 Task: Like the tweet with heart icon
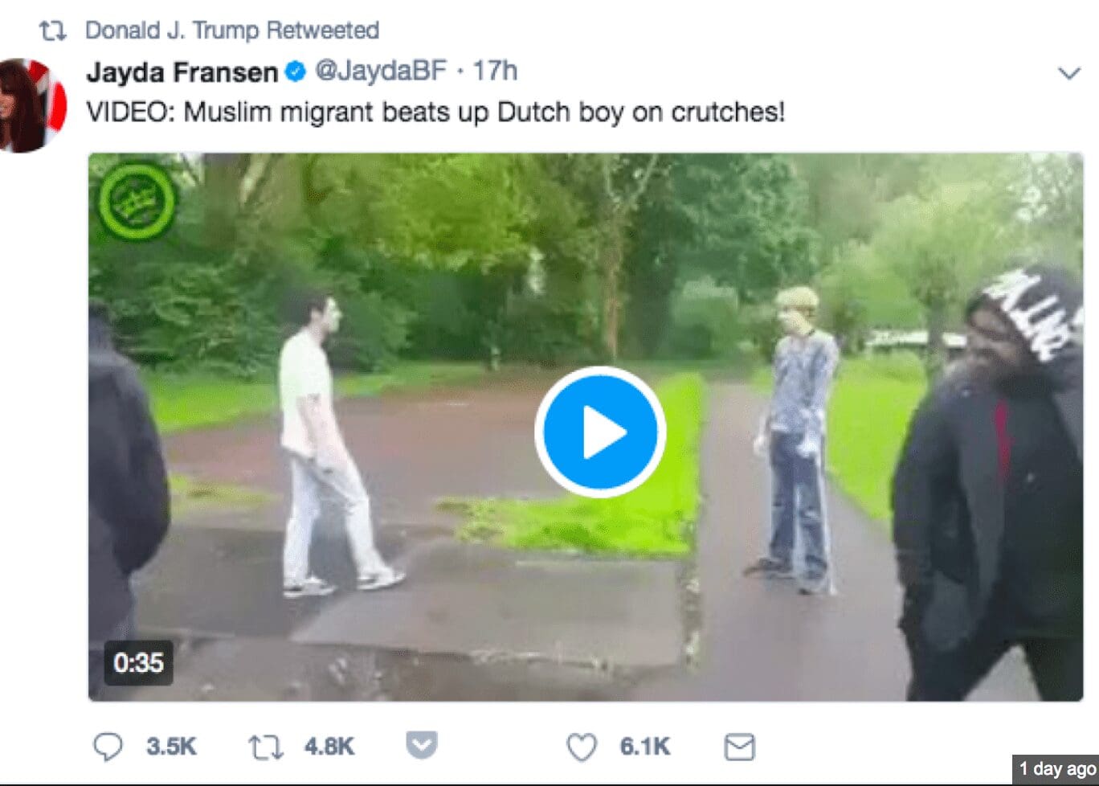[582, 747]
